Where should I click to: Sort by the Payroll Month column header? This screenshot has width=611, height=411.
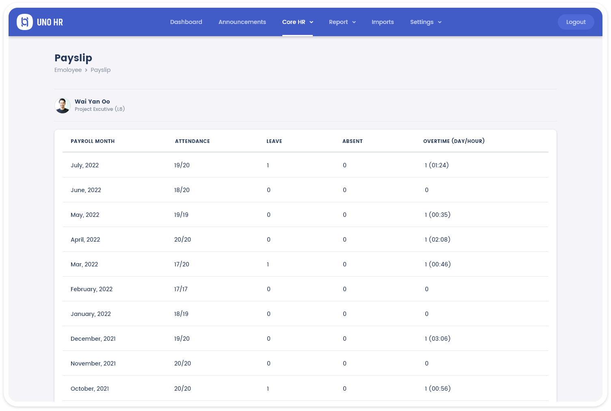[x=93, y=141]
